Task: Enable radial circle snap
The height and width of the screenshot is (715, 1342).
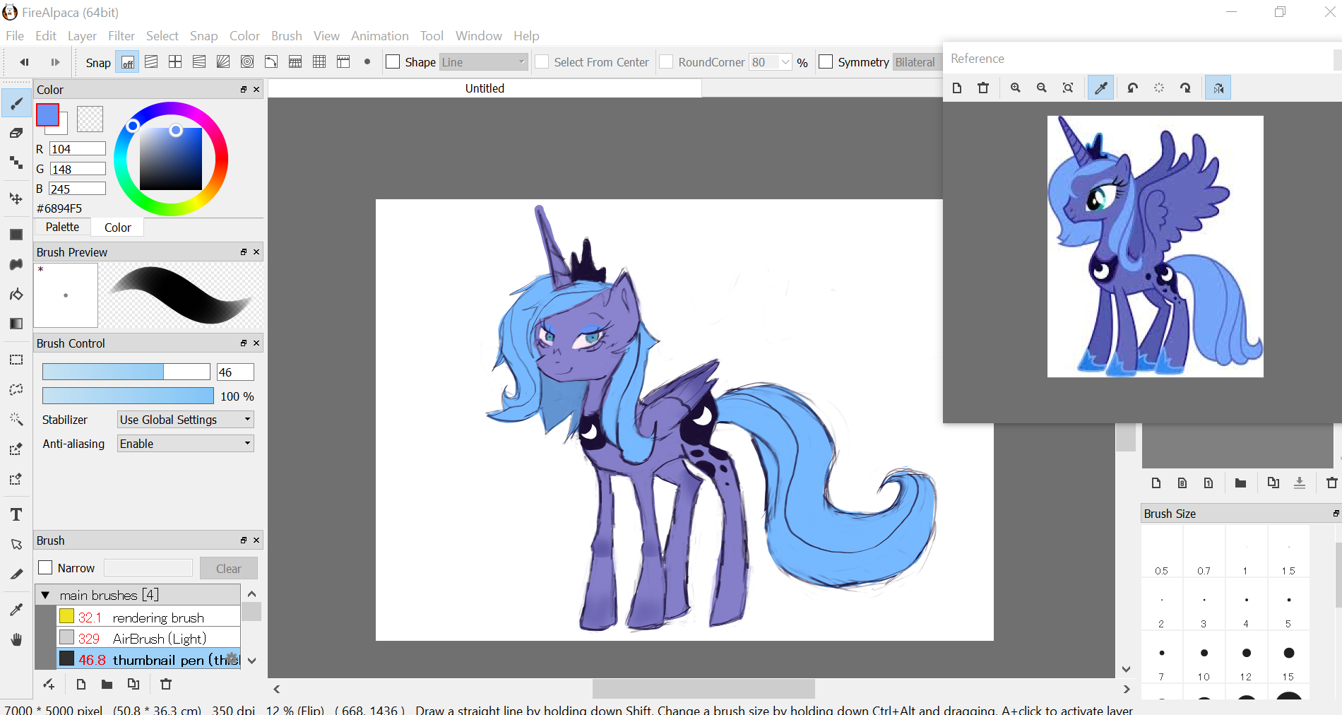Action: [247, 62]
